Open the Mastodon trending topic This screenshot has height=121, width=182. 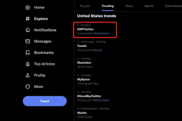(x=84, y=63)
